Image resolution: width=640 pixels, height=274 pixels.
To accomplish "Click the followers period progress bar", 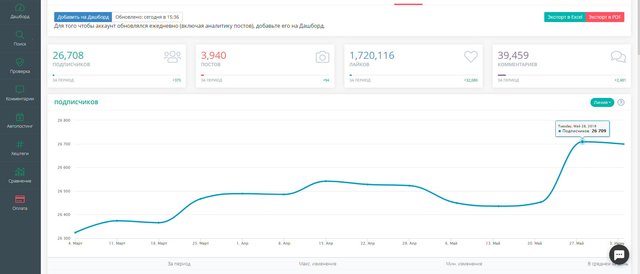I will [x=116, y=75].
